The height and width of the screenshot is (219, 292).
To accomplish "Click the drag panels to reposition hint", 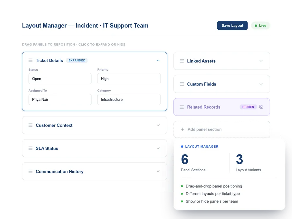I will pos(74,44).
